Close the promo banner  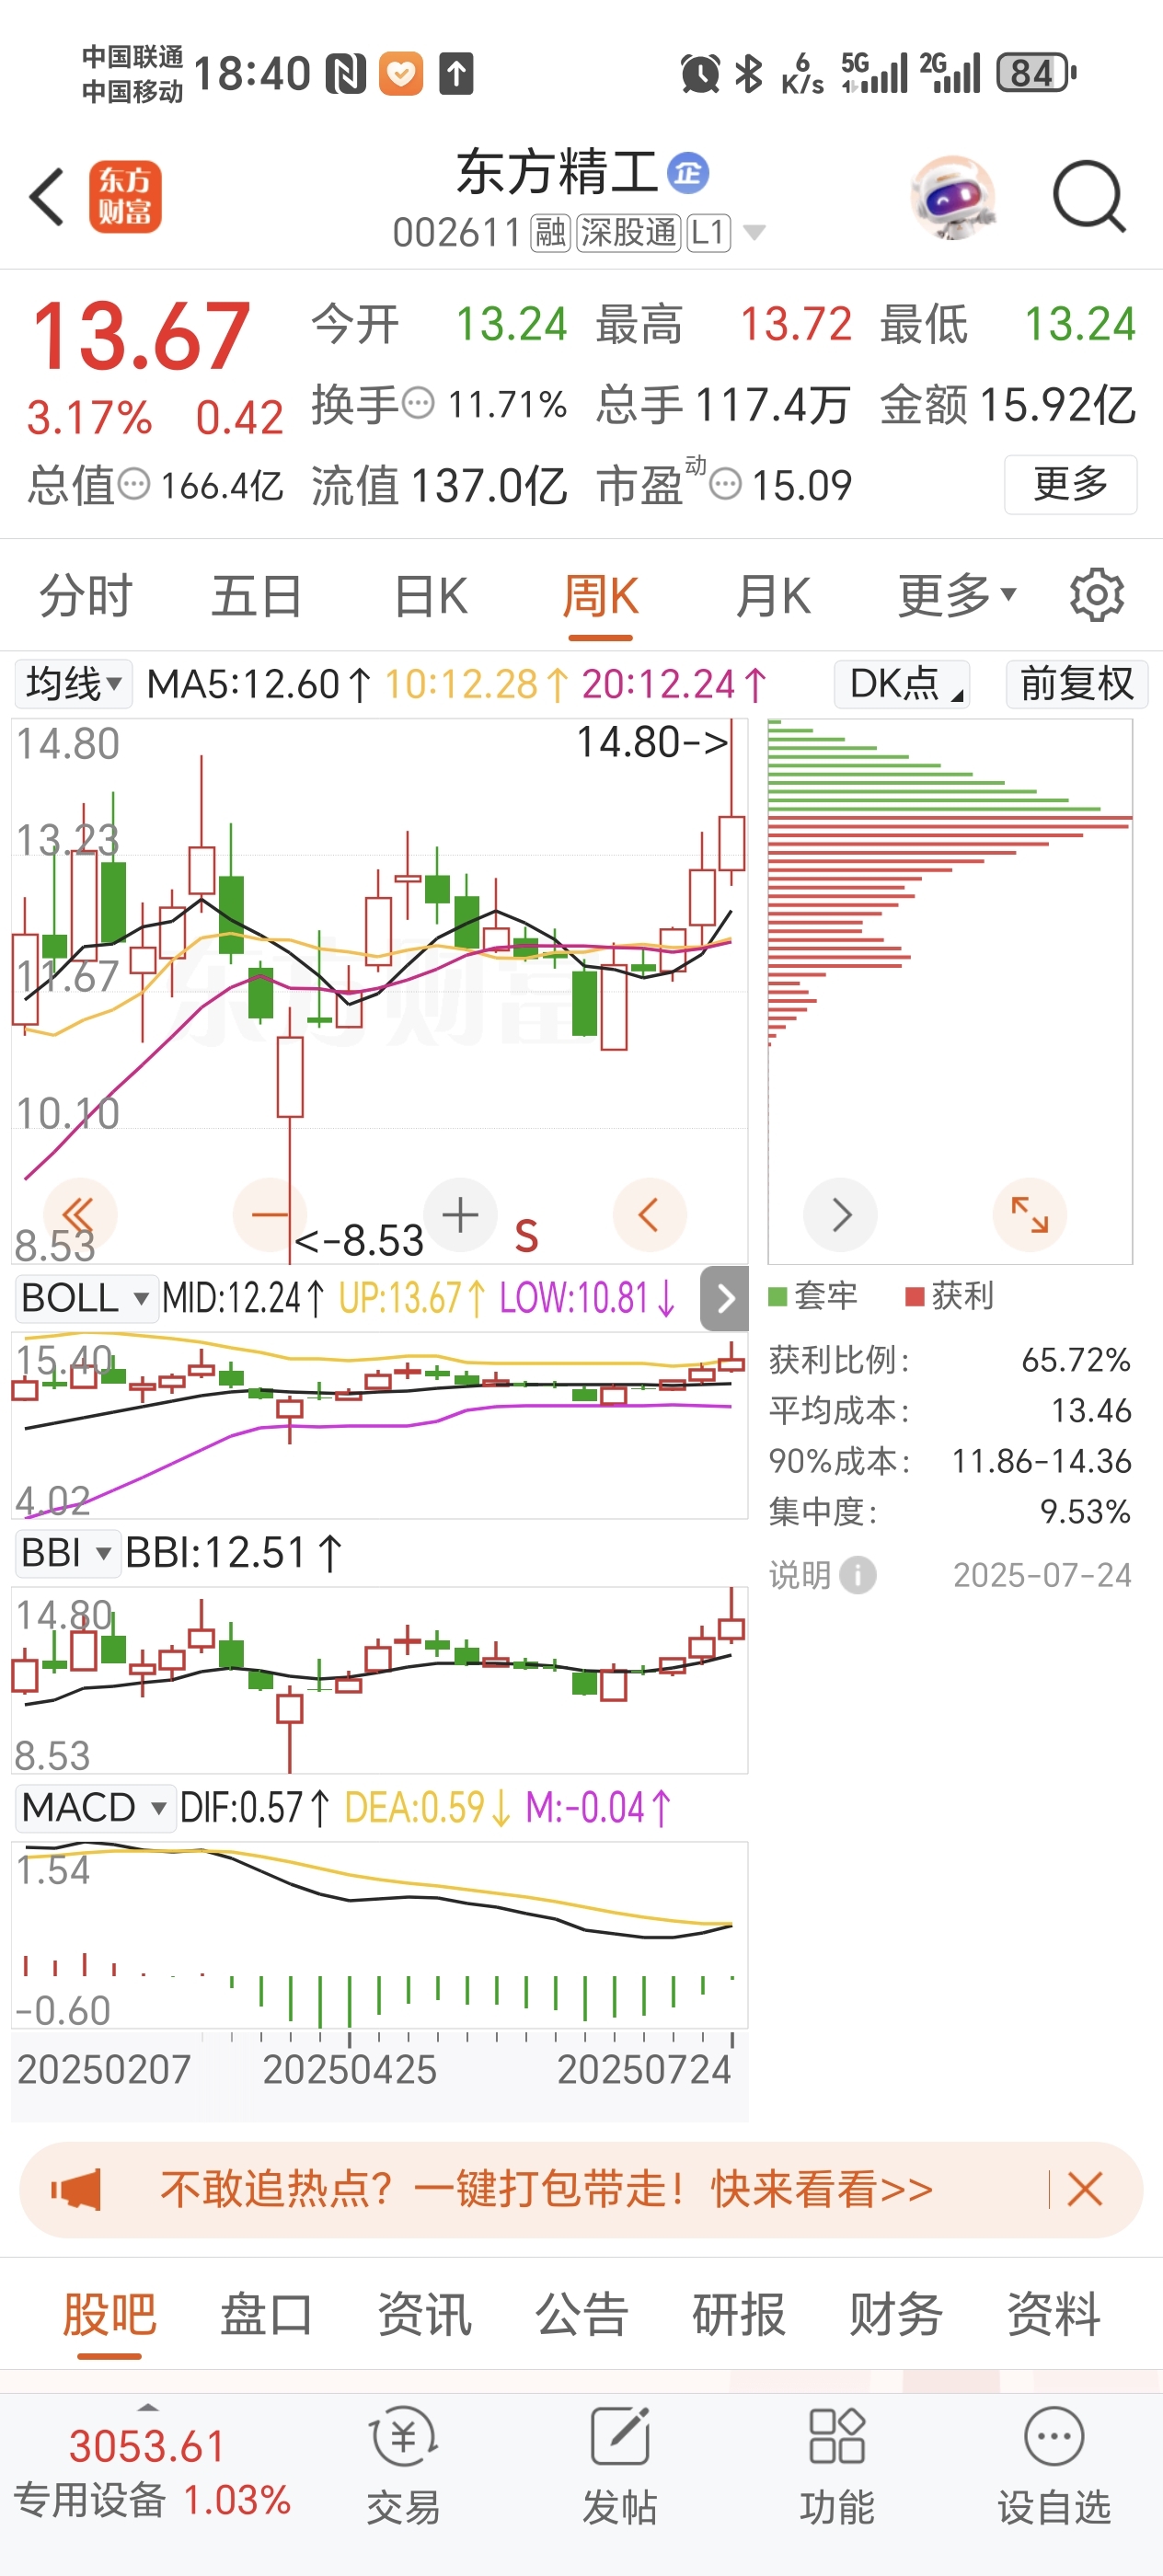pos(1085,2190)
